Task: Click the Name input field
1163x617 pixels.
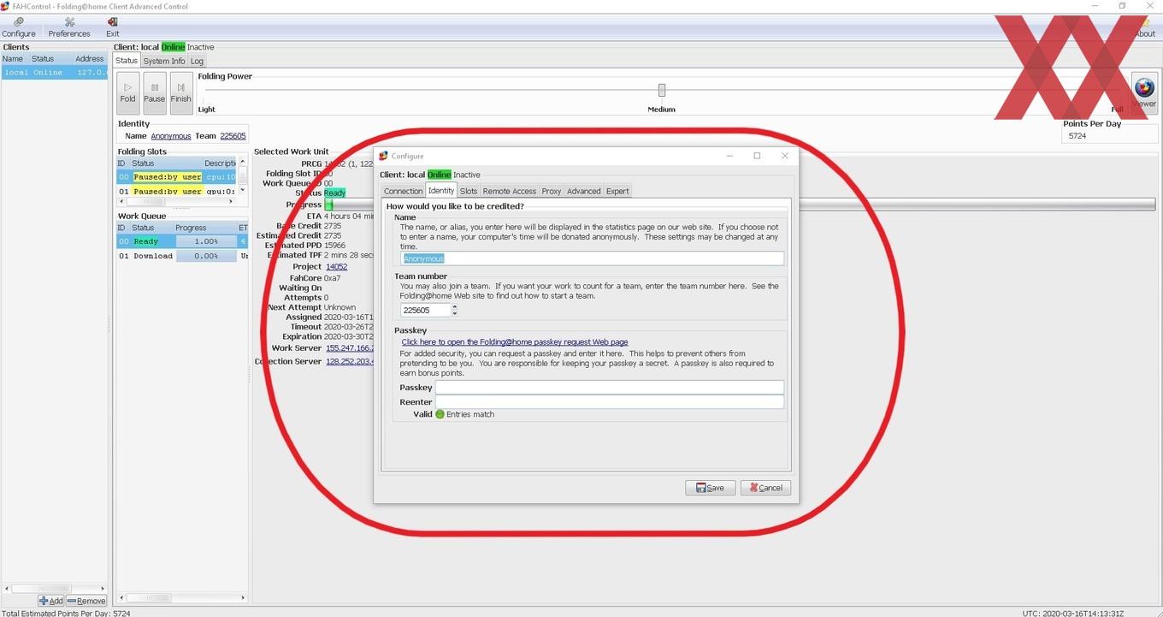Action: click(593, 258)
